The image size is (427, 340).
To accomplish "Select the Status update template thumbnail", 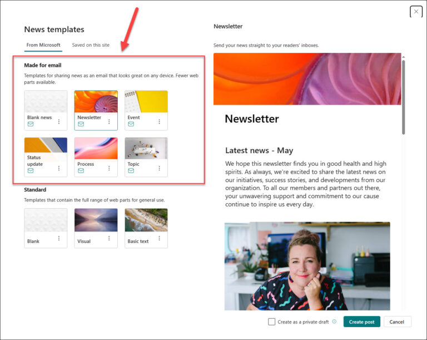I will (x=46, y=145).
